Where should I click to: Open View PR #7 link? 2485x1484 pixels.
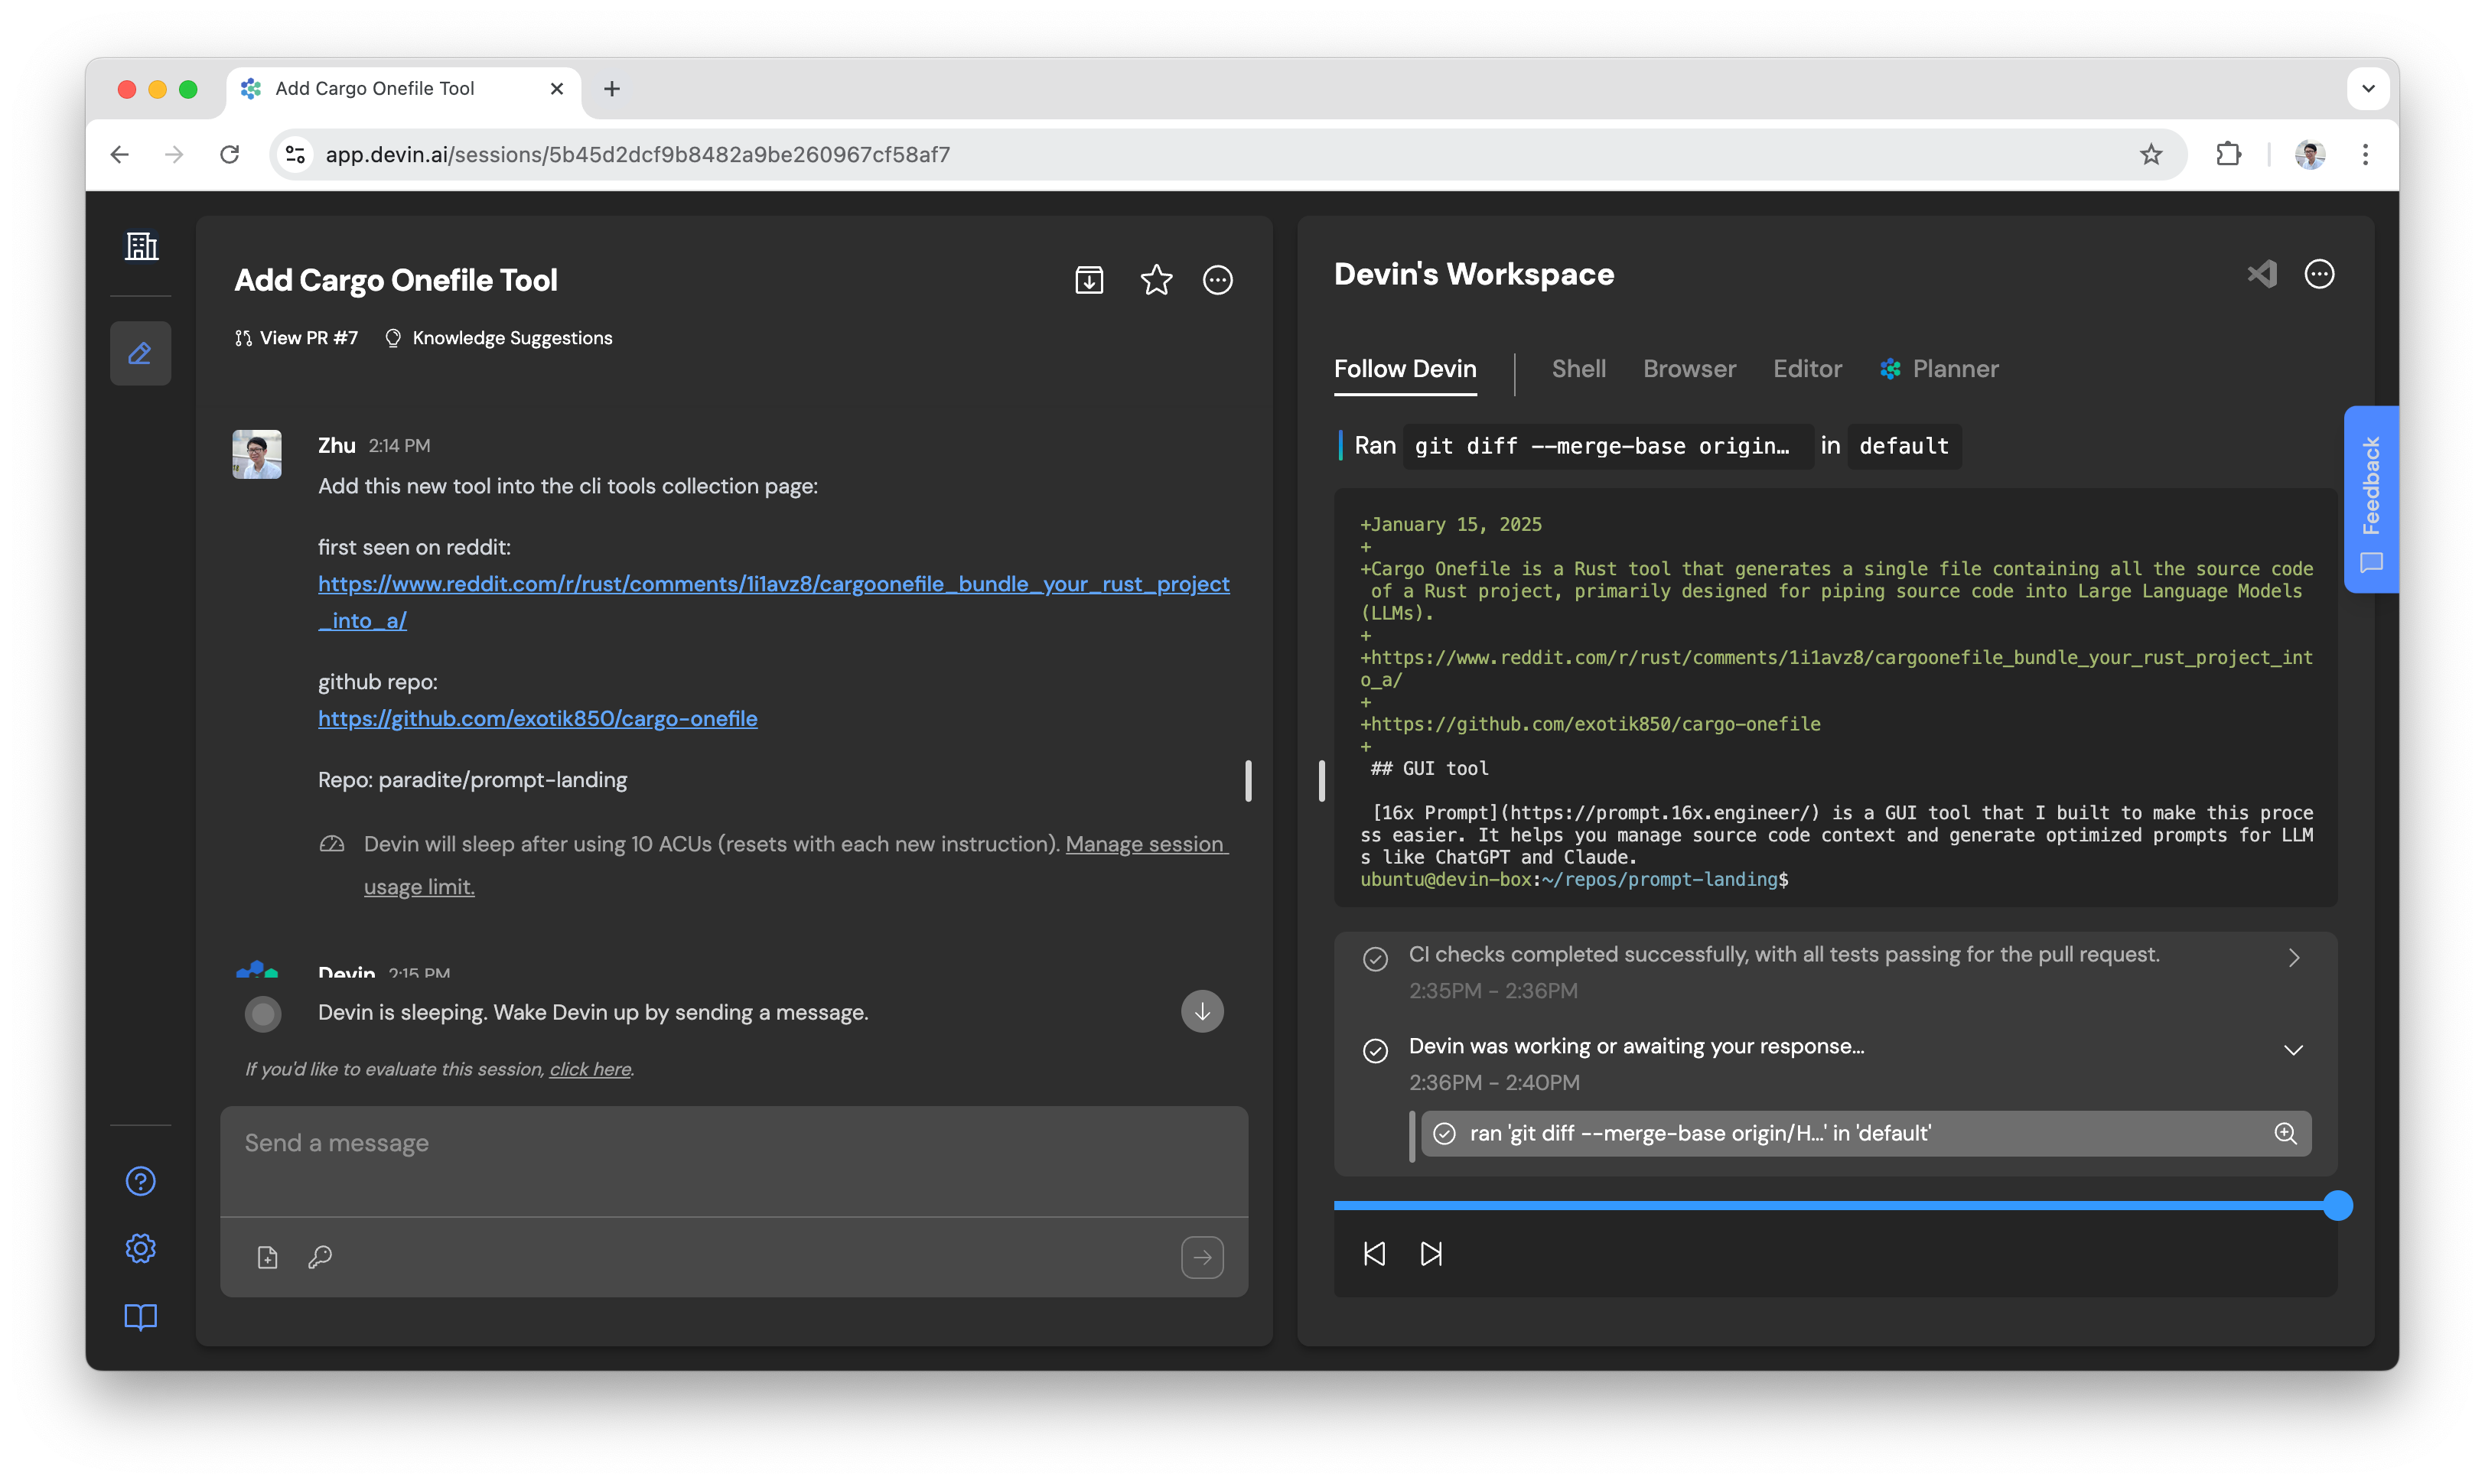[x=297, y=338]
